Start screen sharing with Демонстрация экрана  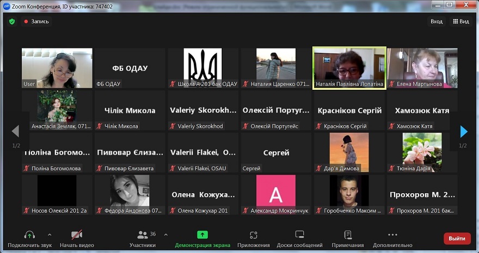click(202, 238)
